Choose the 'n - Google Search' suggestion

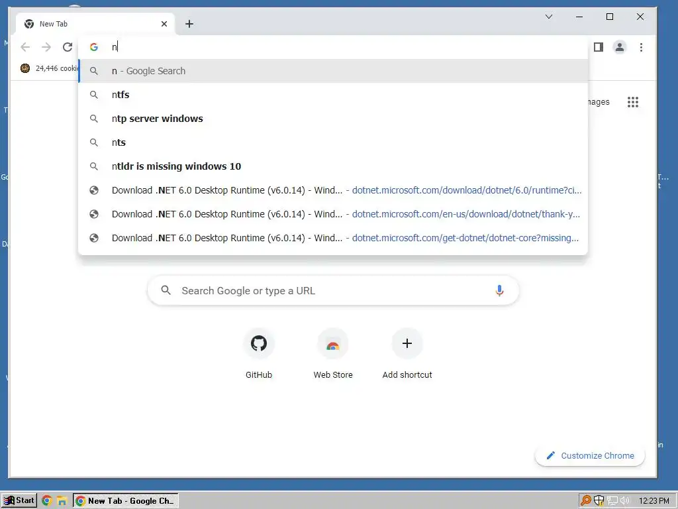coord(333,71)
